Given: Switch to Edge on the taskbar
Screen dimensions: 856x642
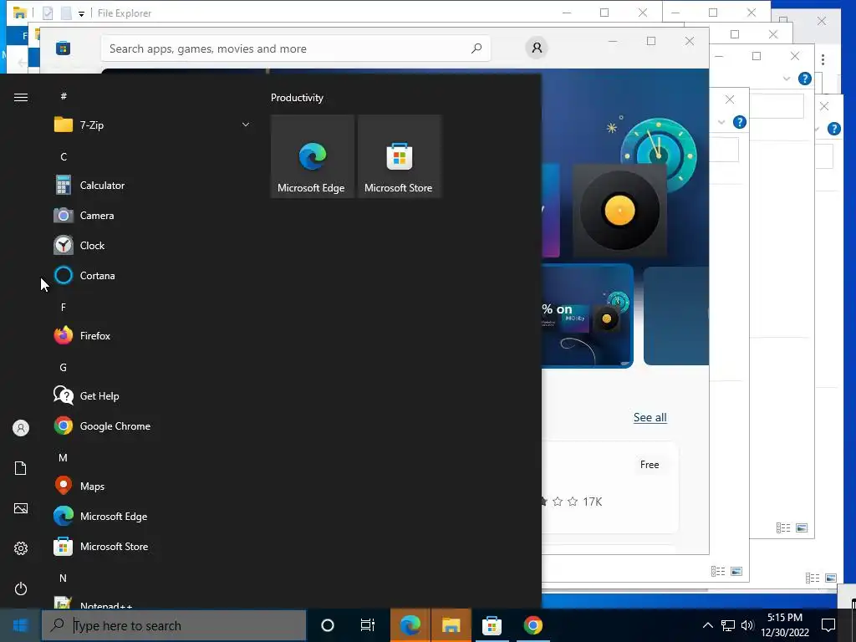Looking at the screenshot, I should [x=410, y=625].
